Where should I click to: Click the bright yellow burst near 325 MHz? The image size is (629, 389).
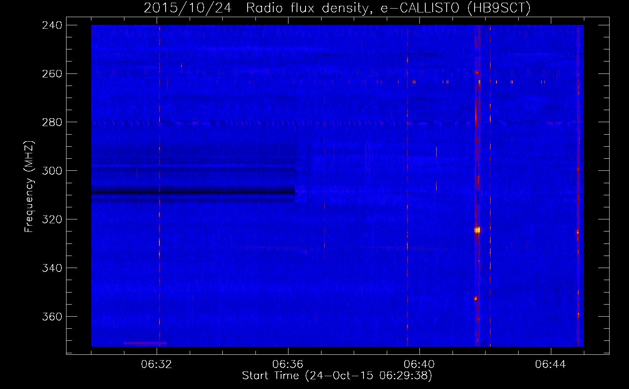[477, 230]
